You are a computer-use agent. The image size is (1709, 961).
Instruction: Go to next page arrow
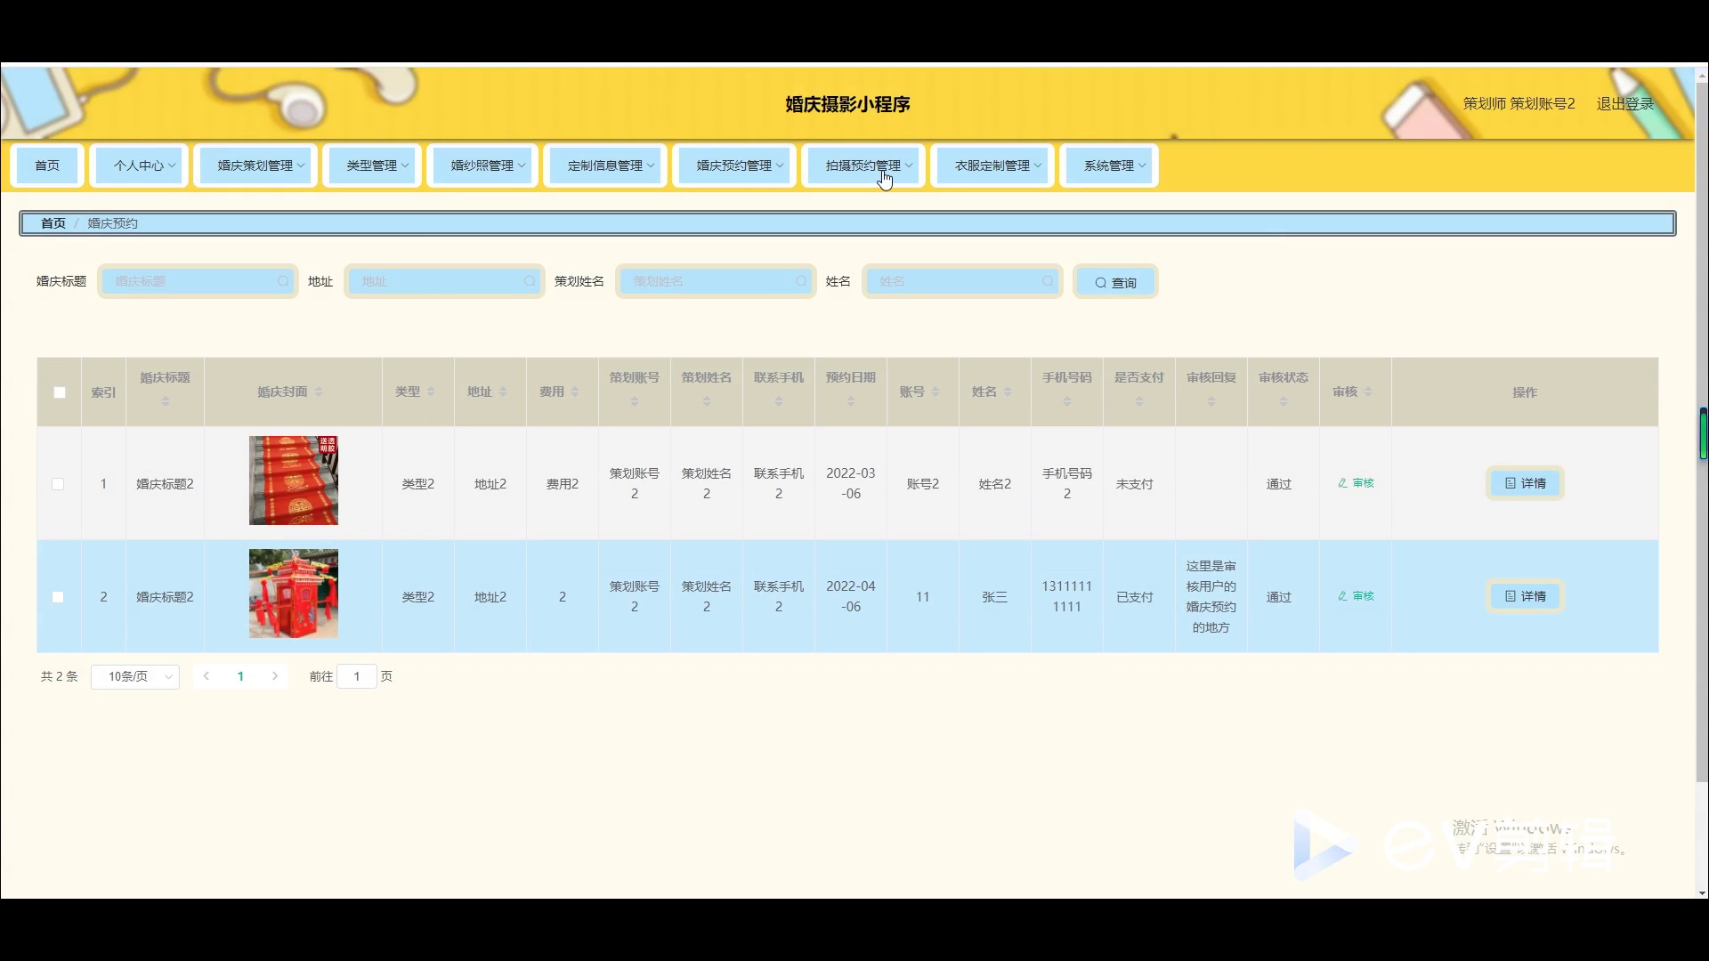click(275, 676)
